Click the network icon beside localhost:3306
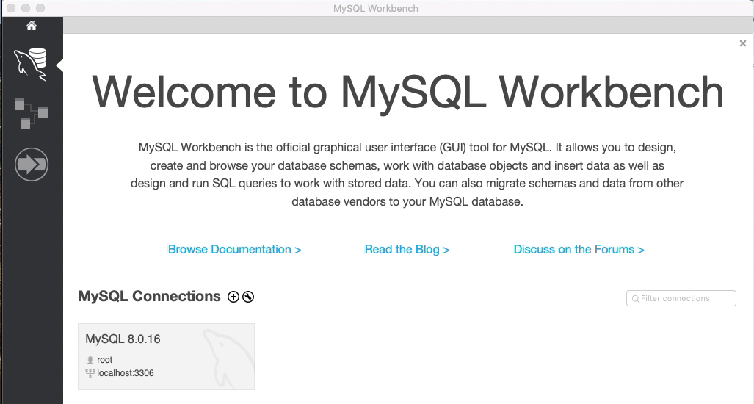This screenshot has height=404, width=754. click(x=90, y=373)
